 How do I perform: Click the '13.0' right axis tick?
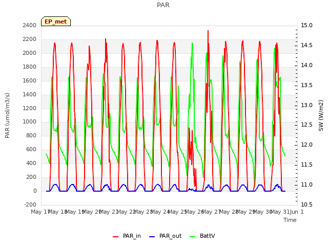[x=306, y=105]
